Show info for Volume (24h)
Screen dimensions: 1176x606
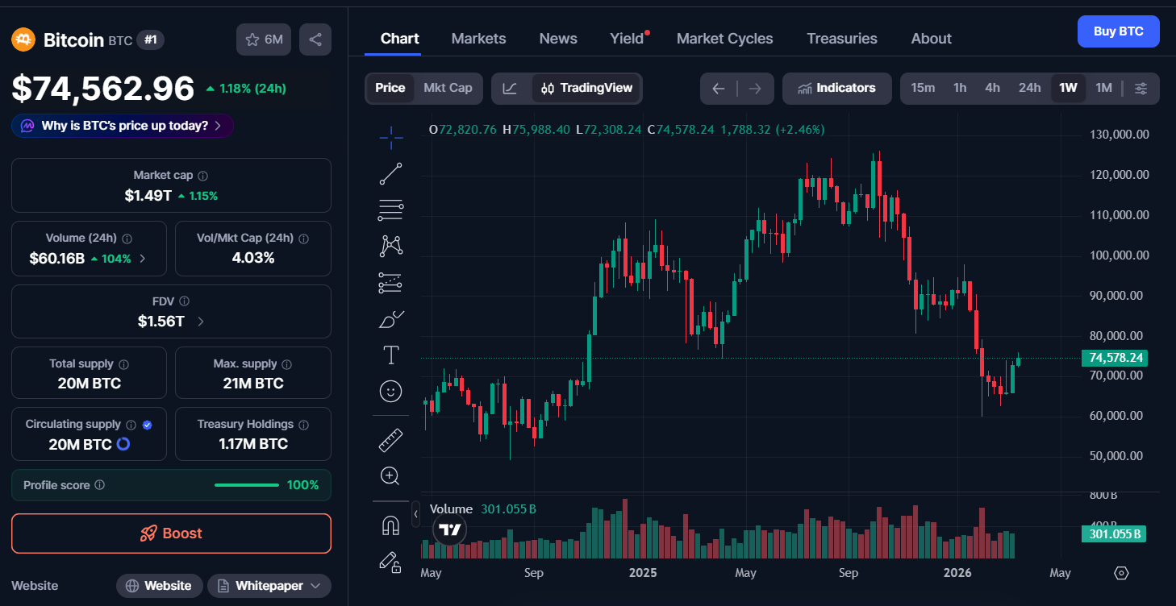tap(127, 239)
